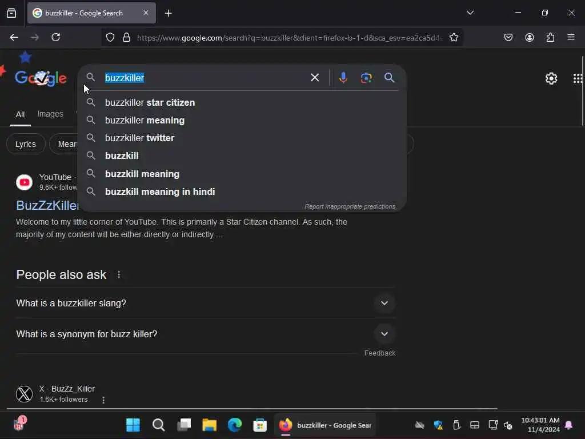Screen dimensions: 585x439
Task: Click the taskbar clock and date
Action: (540, 425)
